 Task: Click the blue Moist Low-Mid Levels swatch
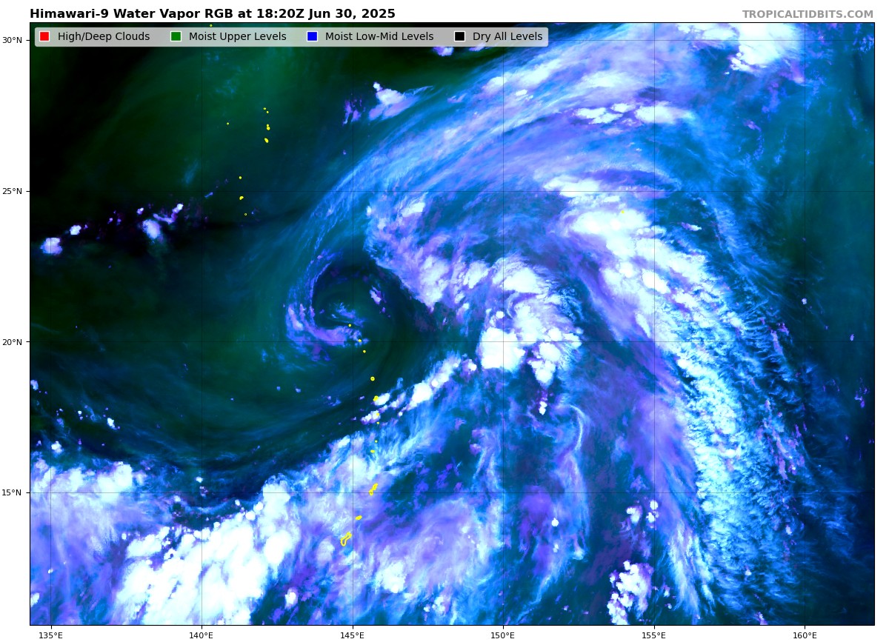pos(312,36)
